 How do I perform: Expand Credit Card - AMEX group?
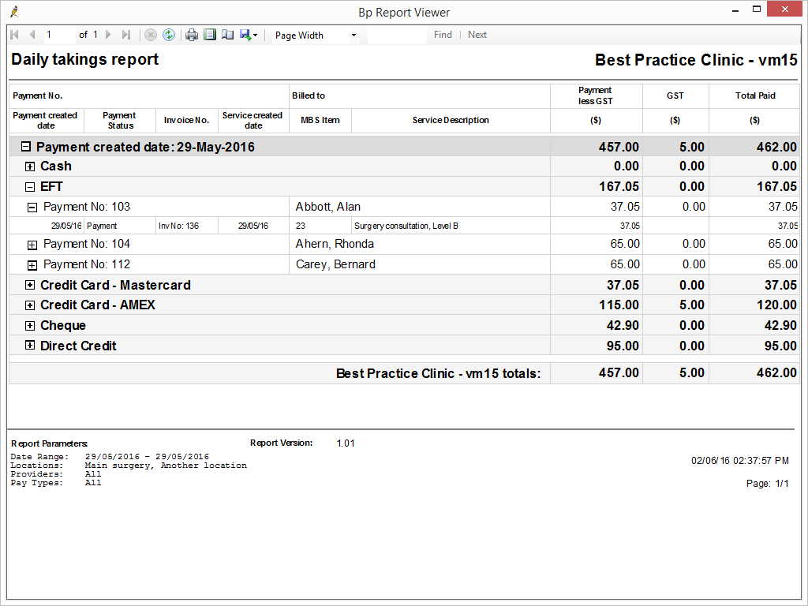pos(30,305)
